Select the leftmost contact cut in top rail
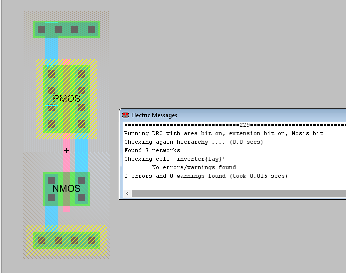This screenshot has width=346, height=273. pos(41,30)
